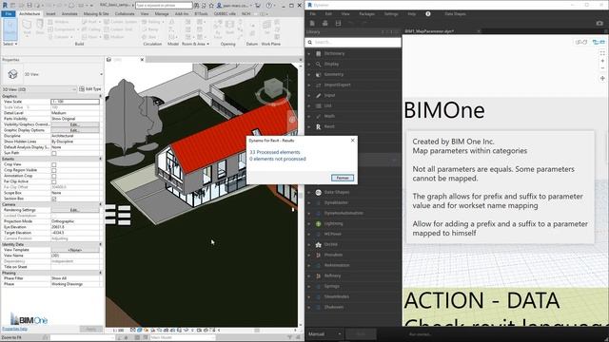Switch to the Annotate ribbon tab
Viewport: 609px width, 342px height.
click(x=69, y=13)
